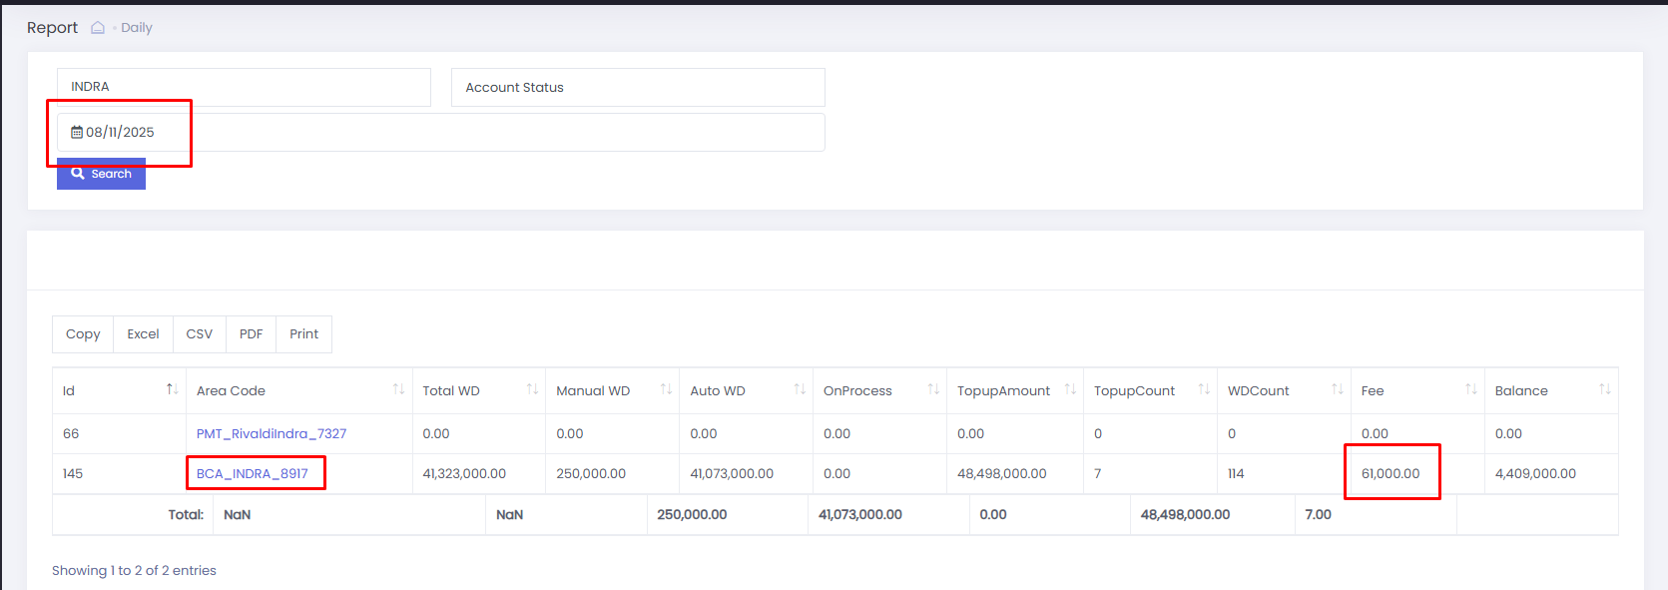Click the home icon in breadcrumb
This screenshot has height=590, width=1668.
(x=98, y=28)
